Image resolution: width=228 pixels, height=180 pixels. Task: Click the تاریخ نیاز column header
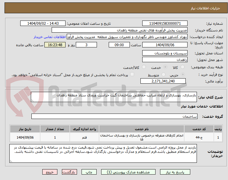(x=25, y=129)
